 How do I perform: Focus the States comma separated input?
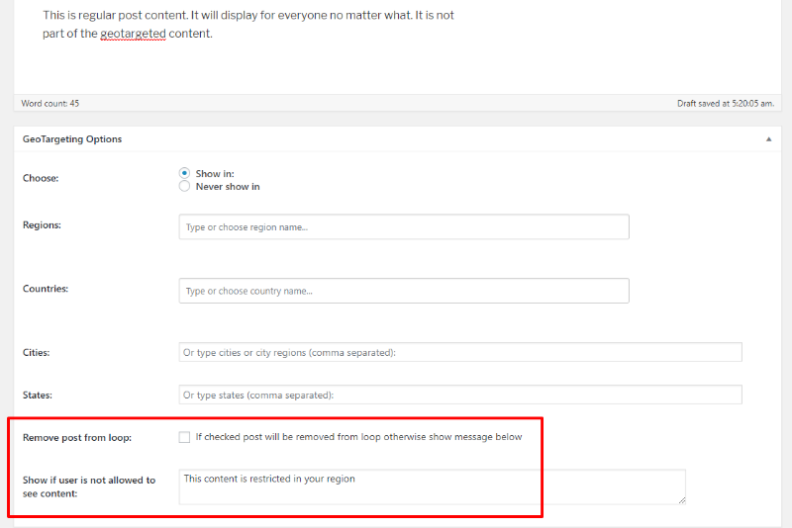click(x=460, y=396)
